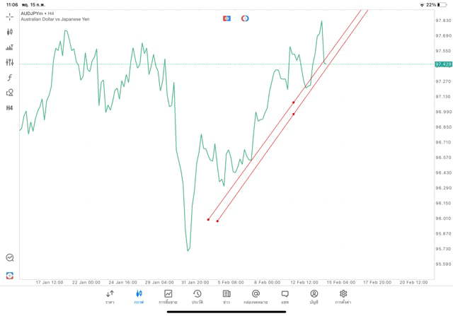Select the upper red trendline endpoint handle
Image resolution: width=453 pixels, height=316 pixels.
208,219
